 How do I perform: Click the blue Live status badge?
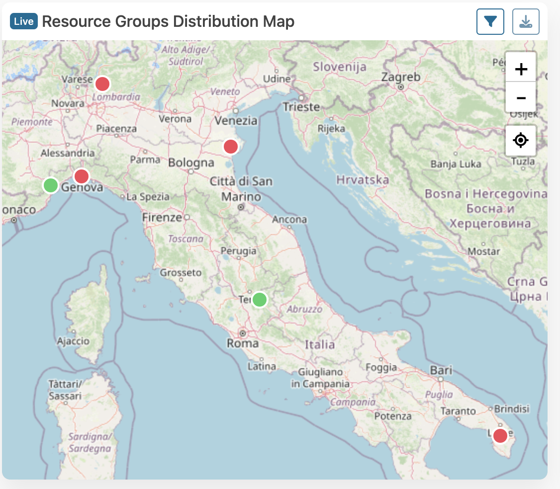click(24, 22)
